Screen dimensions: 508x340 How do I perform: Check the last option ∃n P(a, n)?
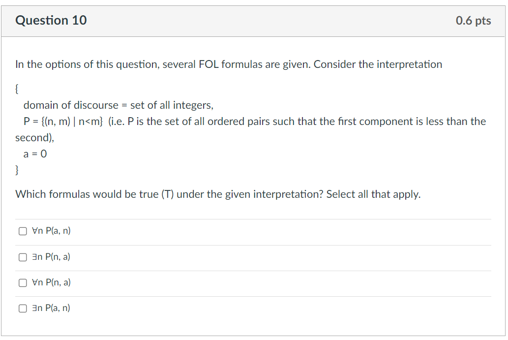pyautogui.click(x=23, y=308)
